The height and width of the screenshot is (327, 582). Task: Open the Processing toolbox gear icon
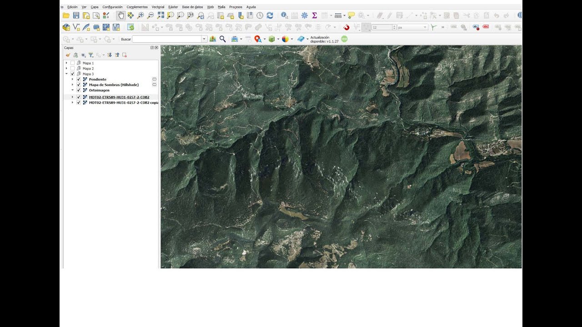tap(304, 15)
